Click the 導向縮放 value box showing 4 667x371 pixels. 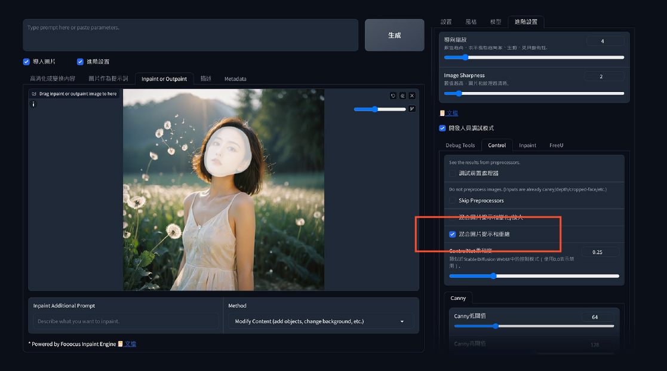pos(605,41)
